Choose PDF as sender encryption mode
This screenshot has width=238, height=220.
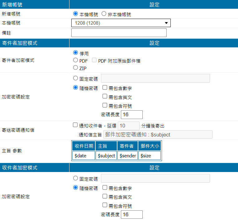[x=75, y=60]
